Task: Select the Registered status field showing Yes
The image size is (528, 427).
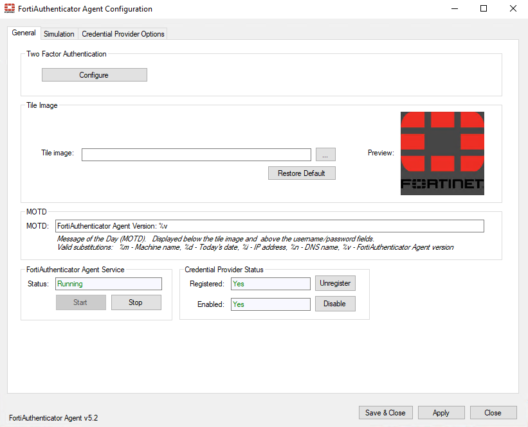Action: 270,283
